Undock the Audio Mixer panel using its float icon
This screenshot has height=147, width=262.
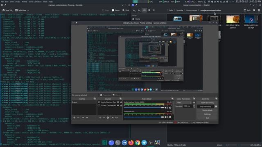(x=172, y=99)
